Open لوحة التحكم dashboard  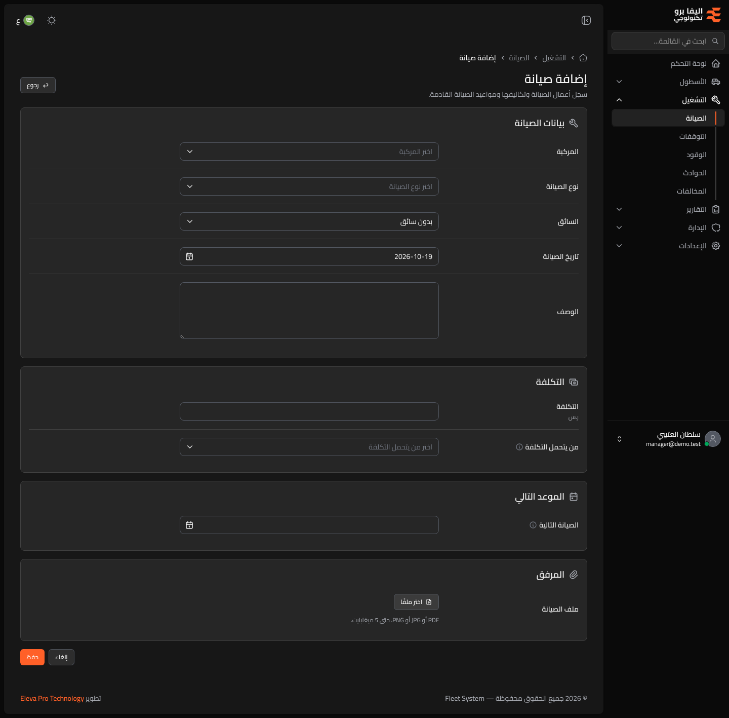[668, 63]
